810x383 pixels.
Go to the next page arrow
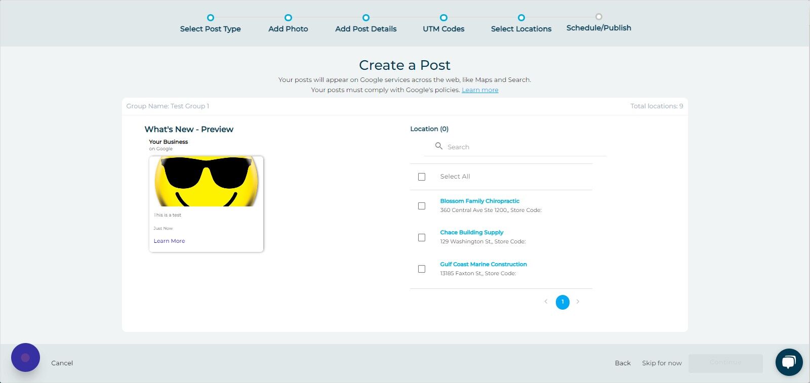pos(578,302)
